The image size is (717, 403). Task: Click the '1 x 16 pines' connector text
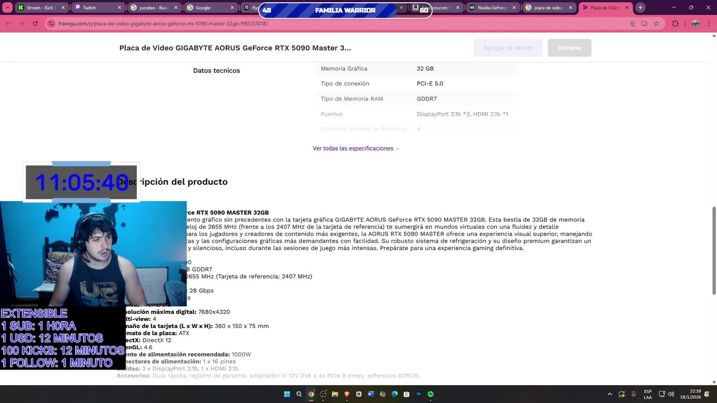point(219,362)
